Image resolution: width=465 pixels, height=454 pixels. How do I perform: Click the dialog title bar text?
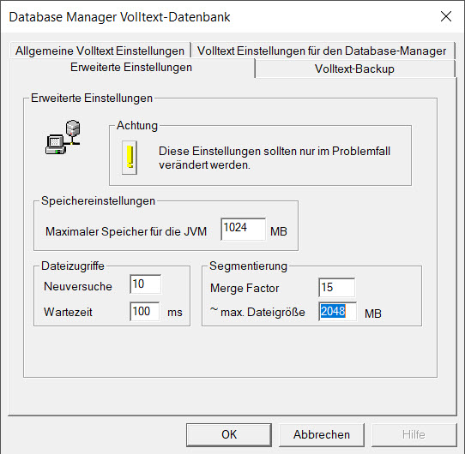119,17
